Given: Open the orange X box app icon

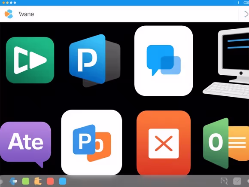Looking at the screenshot, I should [164, 143].
